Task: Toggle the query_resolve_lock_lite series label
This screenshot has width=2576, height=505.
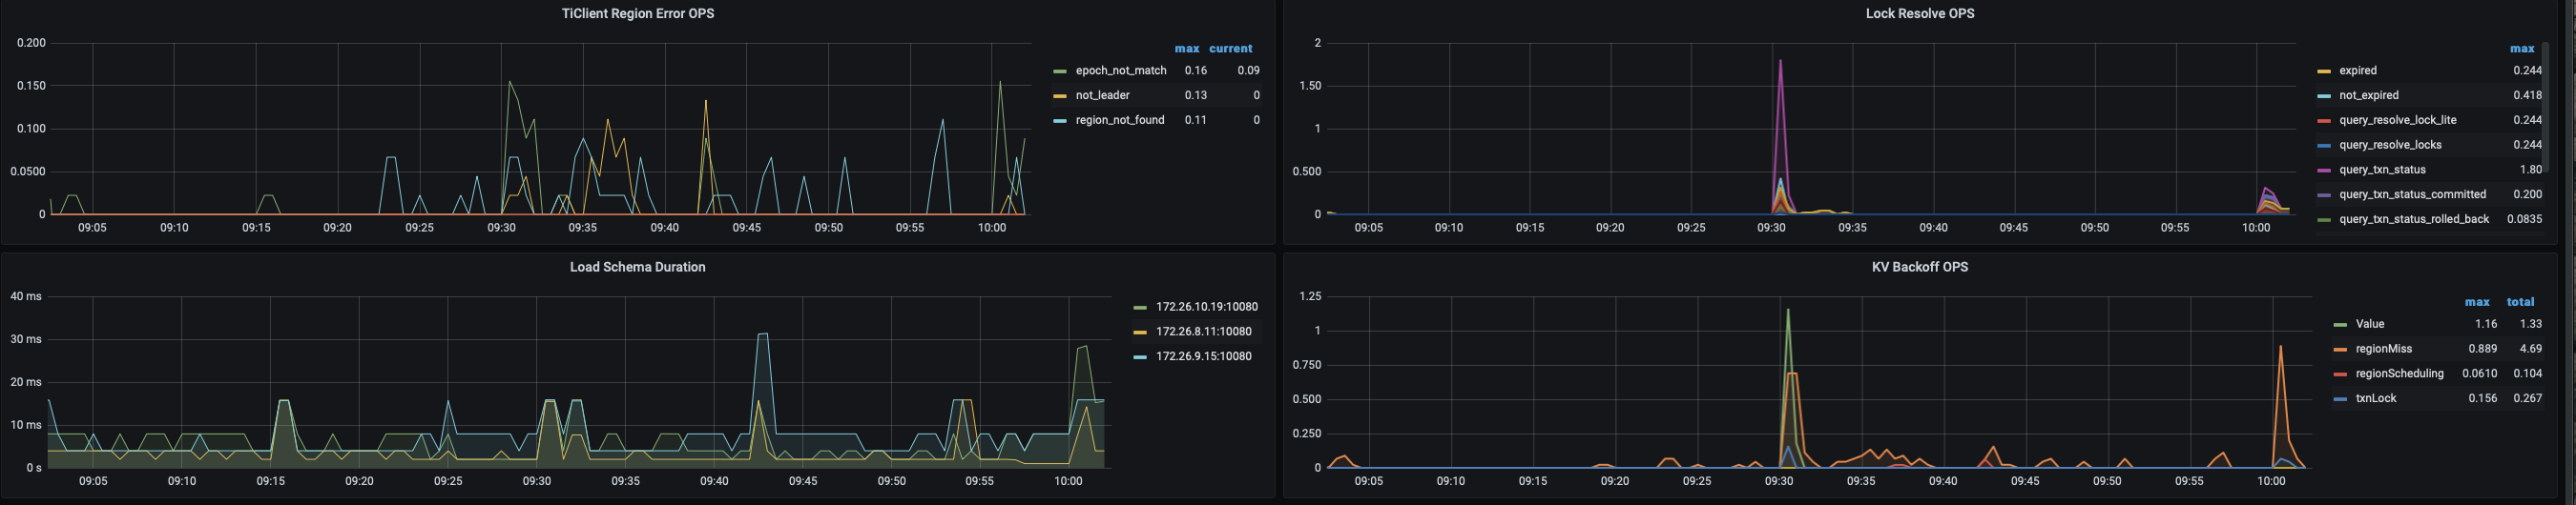Action: (x=2398, y=120)
